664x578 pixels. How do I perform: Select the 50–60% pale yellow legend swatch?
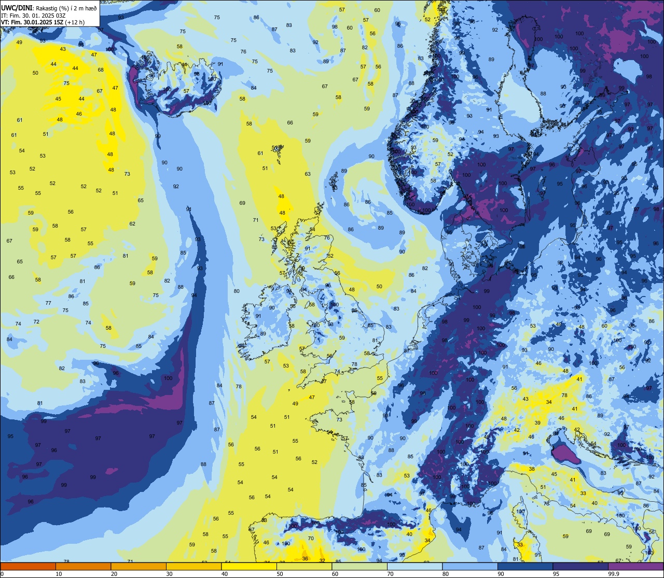pyautogui.click(x=305, y=567)
